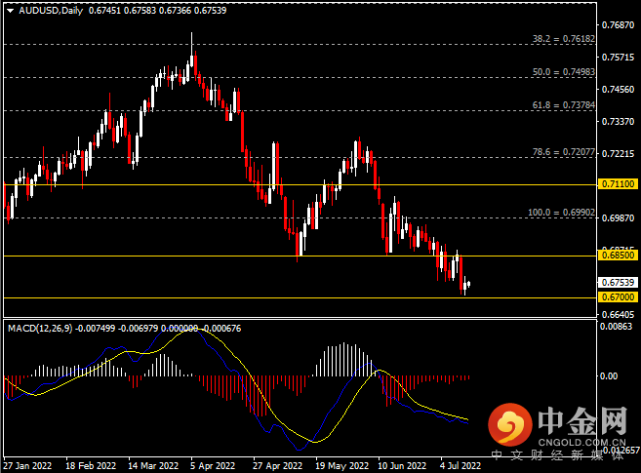The image size is (641, 473).
Task: Select the 61.8 = 0.73784 Fibonacci label
Action: coord(563,105)
